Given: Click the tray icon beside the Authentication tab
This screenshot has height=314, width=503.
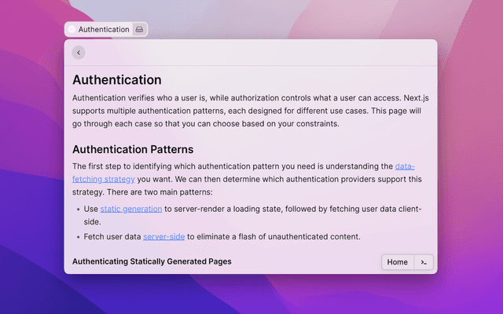Looking at the screenshot, I should pos(139,29).
